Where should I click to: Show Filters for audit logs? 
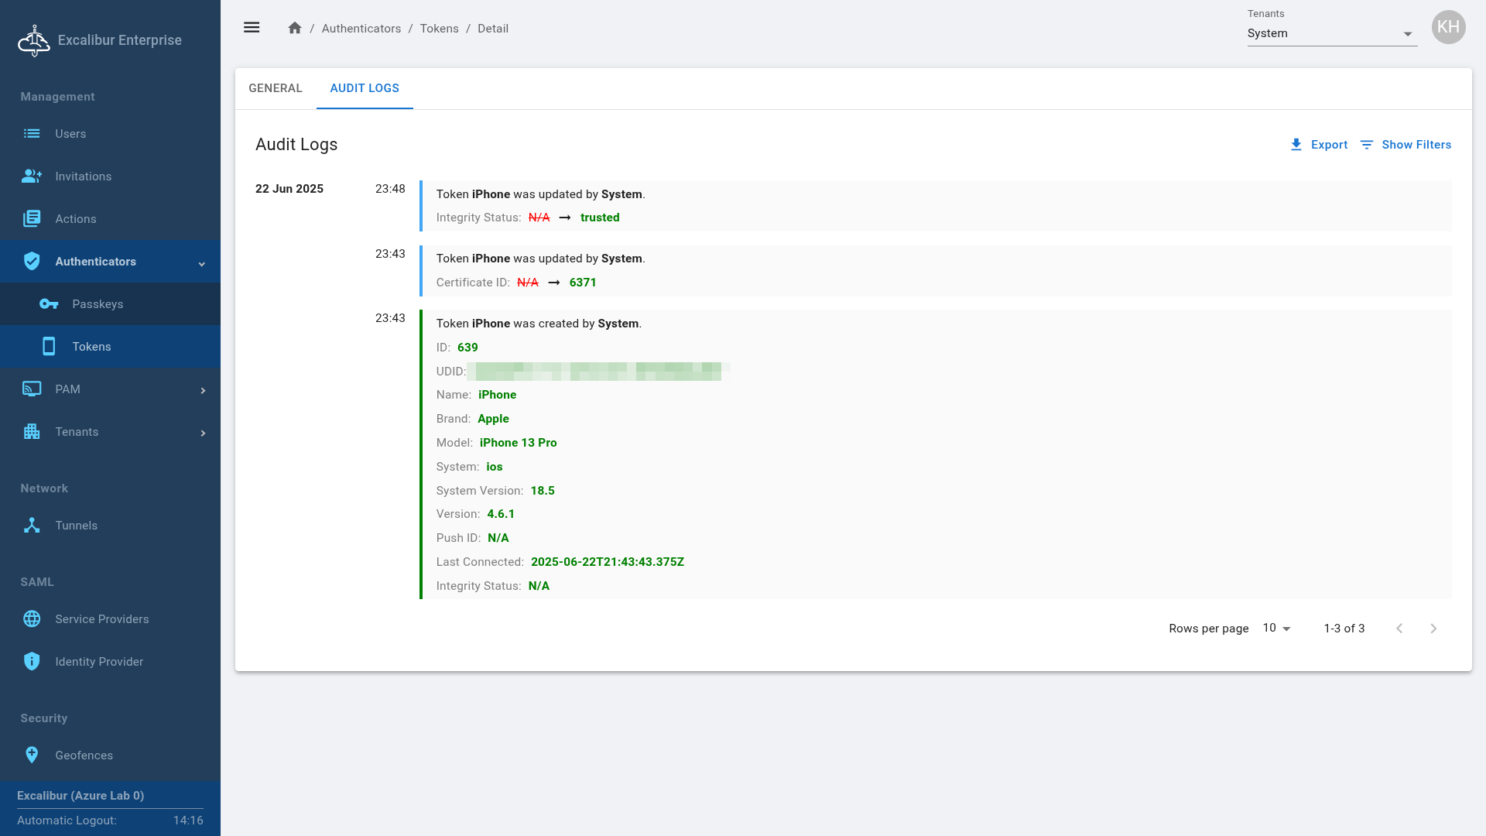click(x=1406, y=145)
